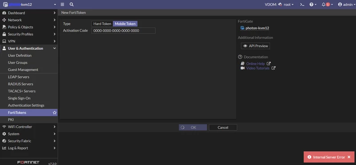356x165 pixels.
Task: Click the Fortinet logo
Action: point(28,162)
